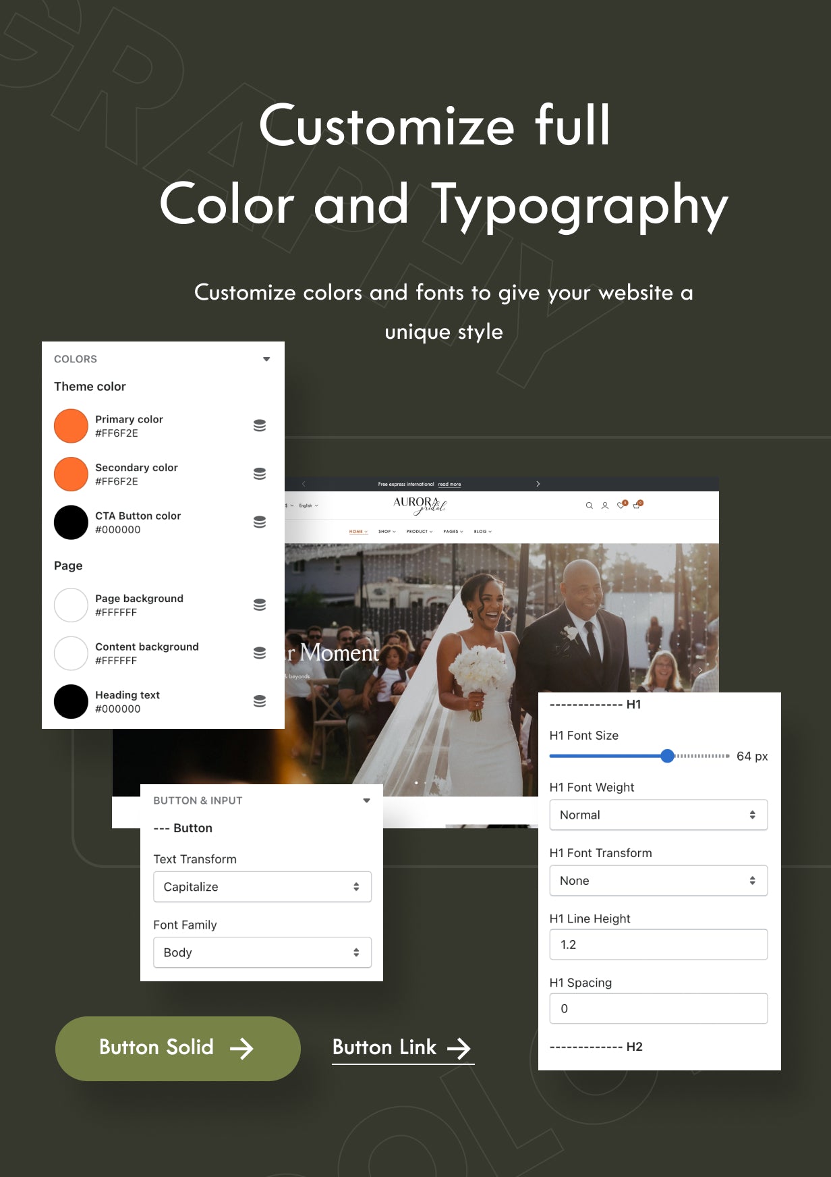The width and height of the screenshot is (831, 1177).
Task: Click the wishlist heart icon in header
Action: 621,505
